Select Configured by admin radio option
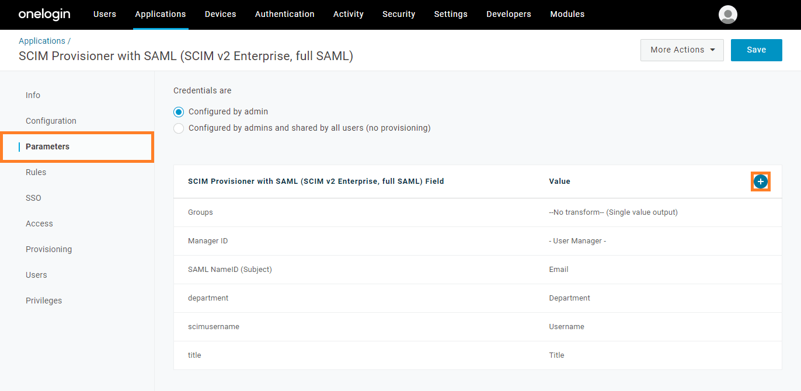Image resolution: width=801 pixels, height=391 pixels. coord(179,112)
